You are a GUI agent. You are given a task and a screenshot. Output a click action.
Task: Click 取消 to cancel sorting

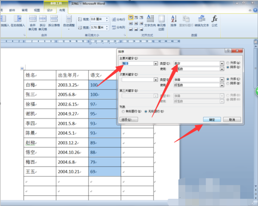tap(232, 119)
